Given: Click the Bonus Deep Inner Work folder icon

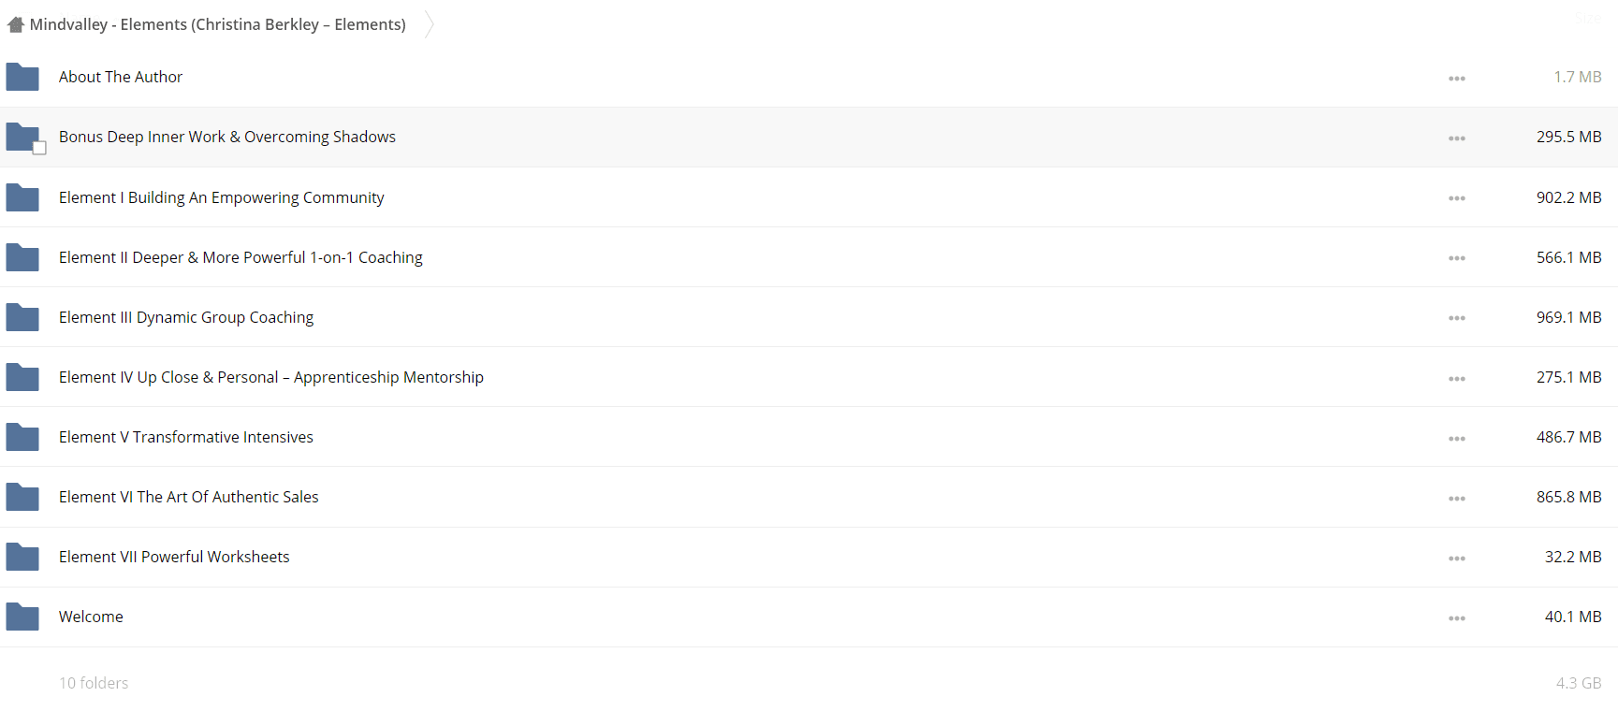Looking at the screenshot, I should 22,137.
